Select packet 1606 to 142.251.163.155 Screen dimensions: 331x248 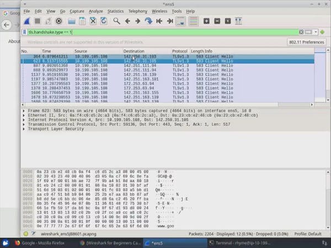tap(167, 93)
